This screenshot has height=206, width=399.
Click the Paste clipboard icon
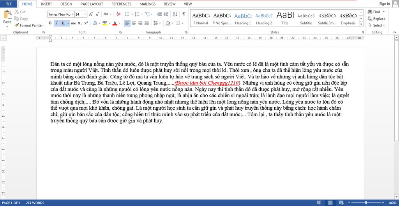coord(7,14)
